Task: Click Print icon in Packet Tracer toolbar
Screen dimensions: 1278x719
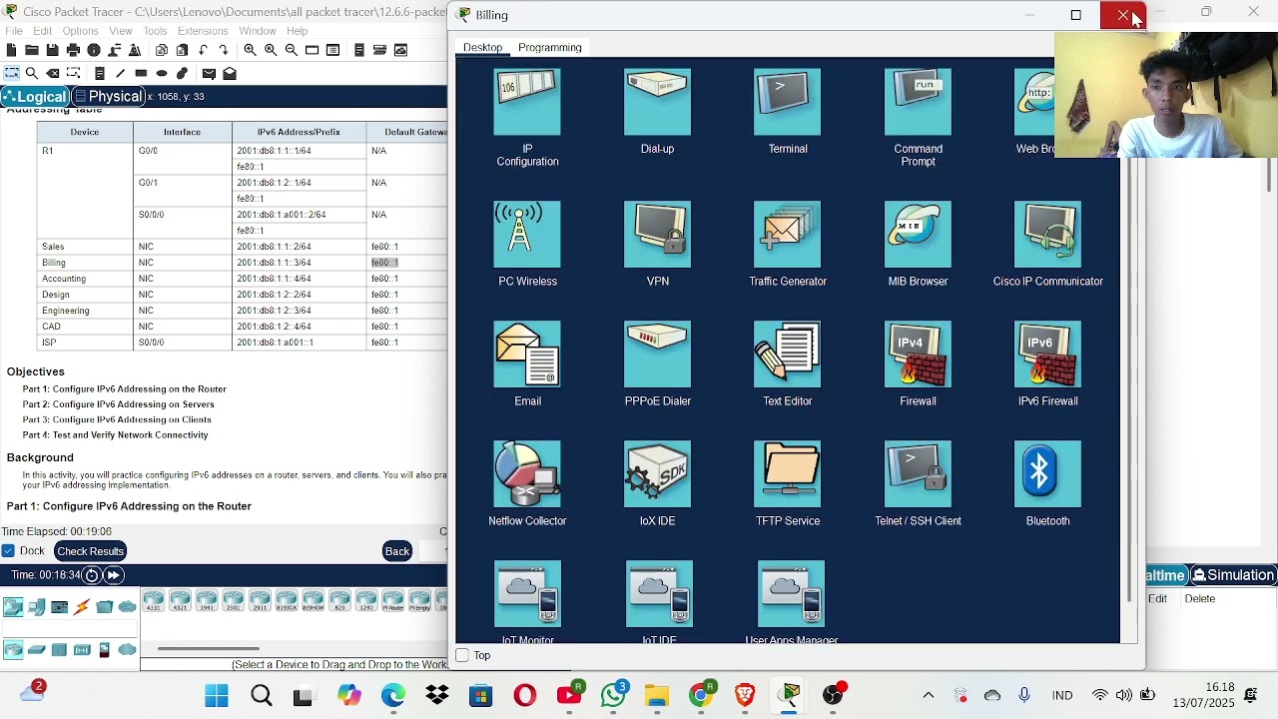Action: pos(73,50)
